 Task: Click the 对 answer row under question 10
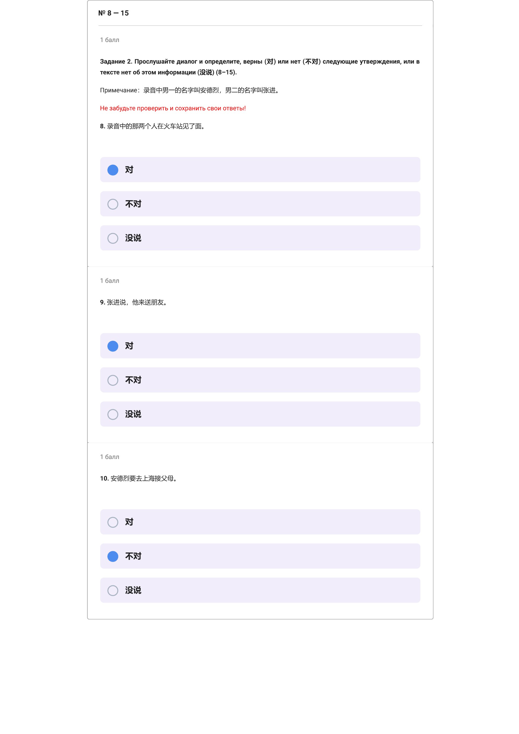(x=260, y=522)
